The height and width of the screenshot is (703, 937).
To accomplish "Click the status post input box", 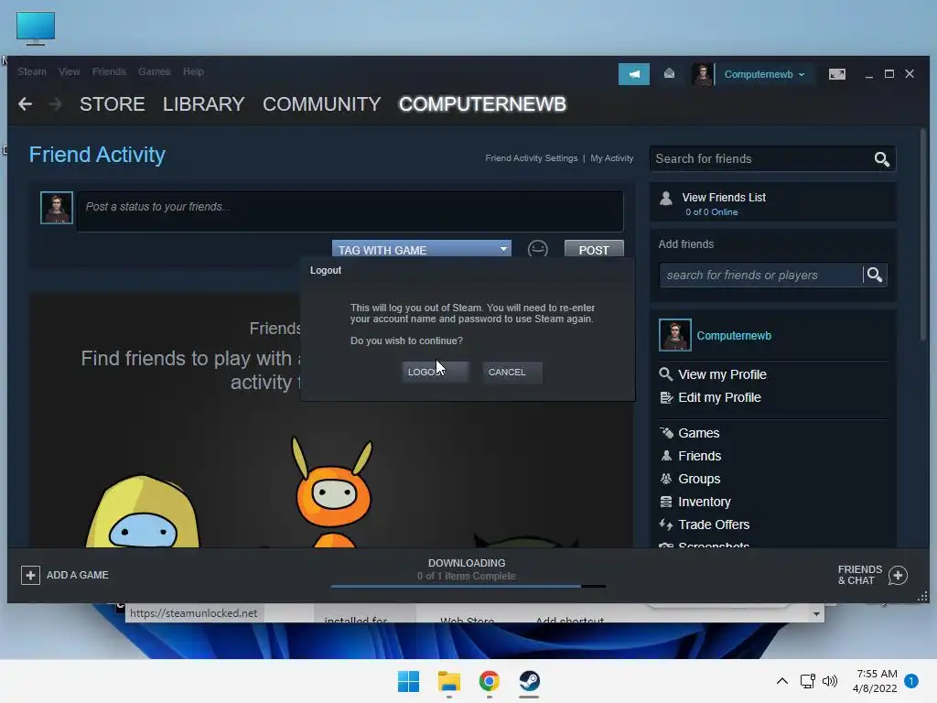I will [x=350, y=211].
